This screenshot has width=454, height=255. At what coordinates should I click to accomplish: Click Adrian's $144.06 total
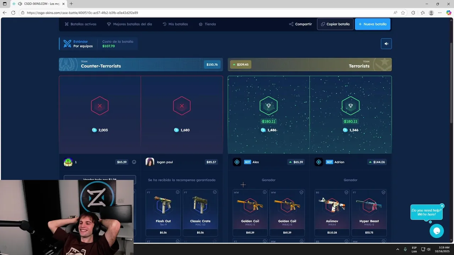tap(377, 162)
